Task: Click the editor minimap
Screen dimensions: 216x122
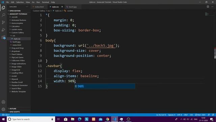Action: 209,14
